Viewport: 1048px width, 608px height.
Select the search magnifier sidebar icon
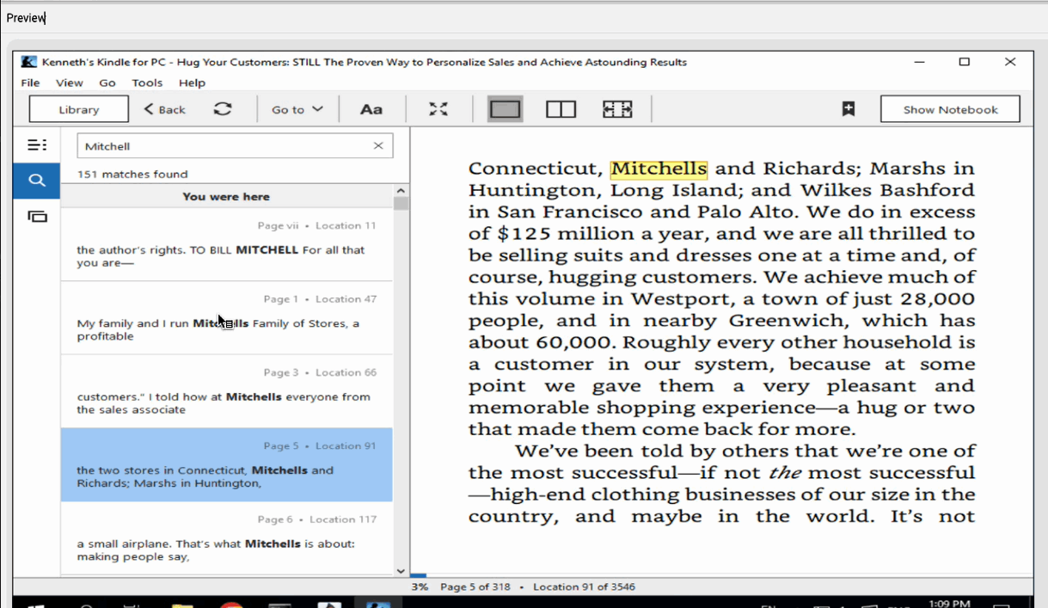tap(36, 181)
